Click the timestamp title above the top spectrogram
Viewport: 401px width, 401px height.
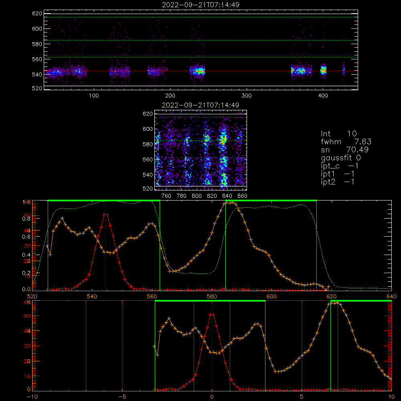click(x=201, y=5)
